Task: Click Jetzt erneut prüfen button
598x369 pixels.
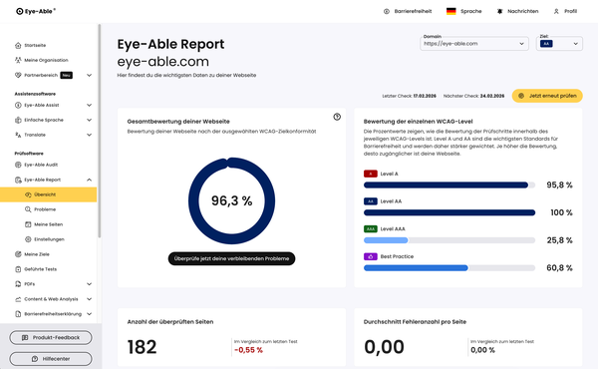Action: 547,96
